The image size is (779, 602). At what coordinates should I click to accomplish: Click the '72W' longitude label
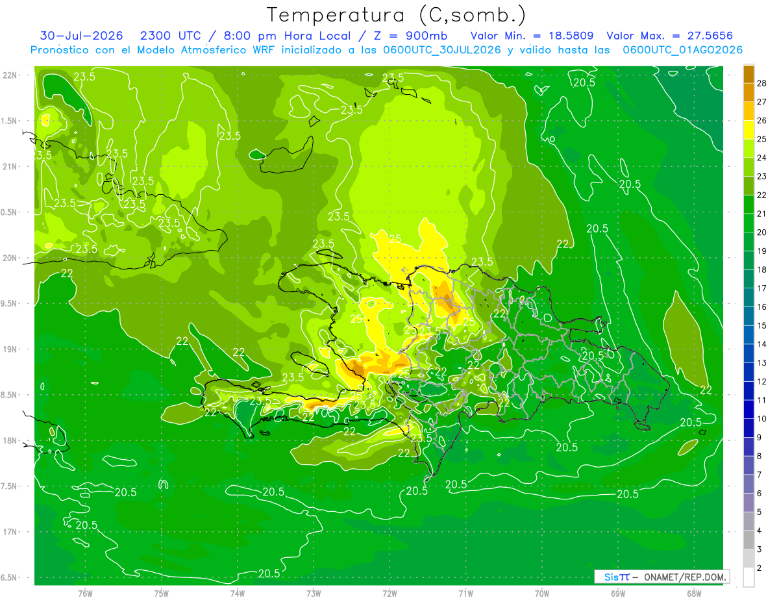(x=389, y=593)
